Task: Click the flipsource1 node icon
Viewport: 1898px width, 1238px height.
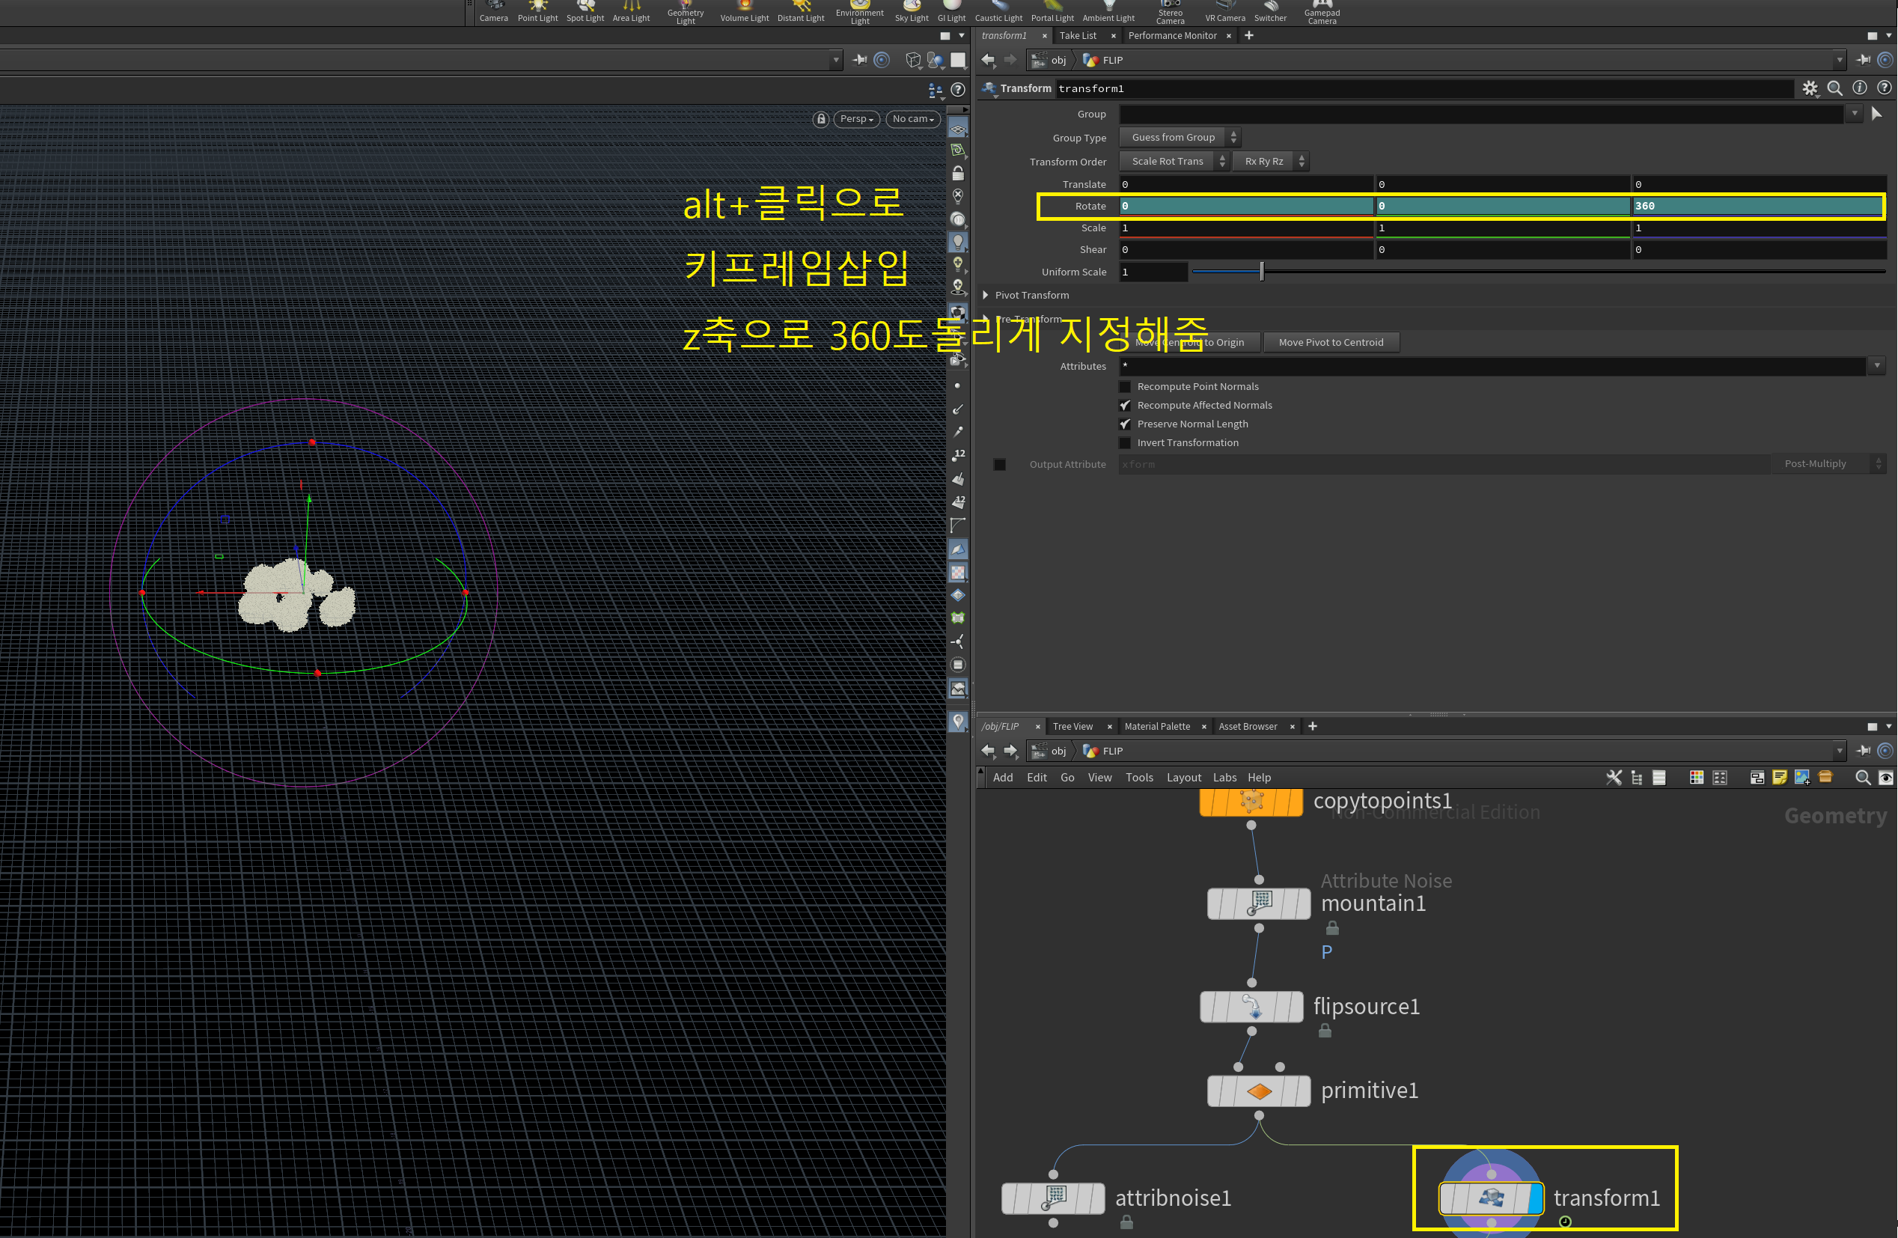Action: coord(1252,1007)
